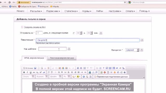Click the Тема письма subject field

pos(88,40)
